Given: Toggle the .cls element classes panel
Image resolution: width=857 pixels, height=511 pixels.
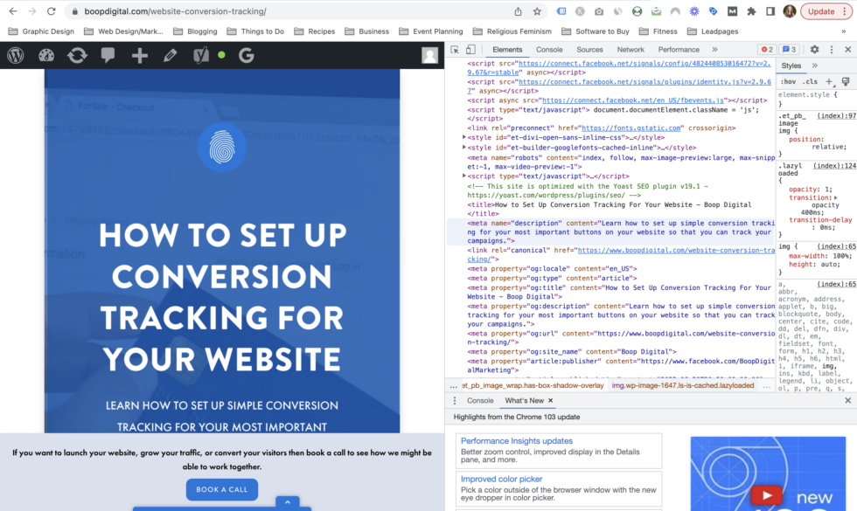Looking at the screenshot, I should (x=810, y=82).
